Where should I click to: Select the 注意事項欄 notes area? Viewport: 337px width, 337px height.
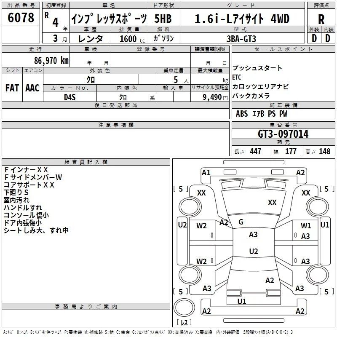tap(115, 142)
